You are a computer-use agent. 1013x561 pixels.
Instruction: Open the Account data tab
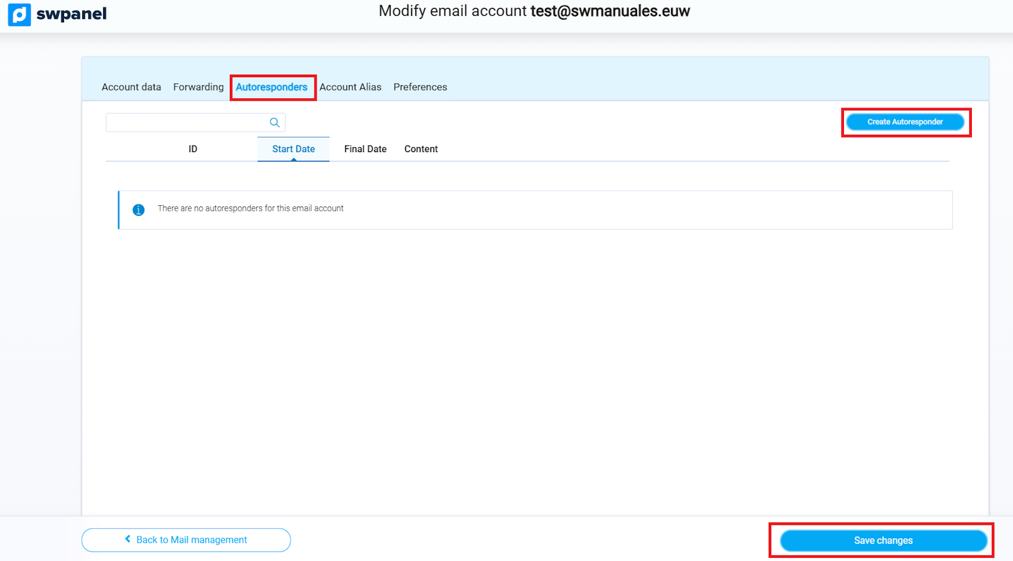[132, 87]
